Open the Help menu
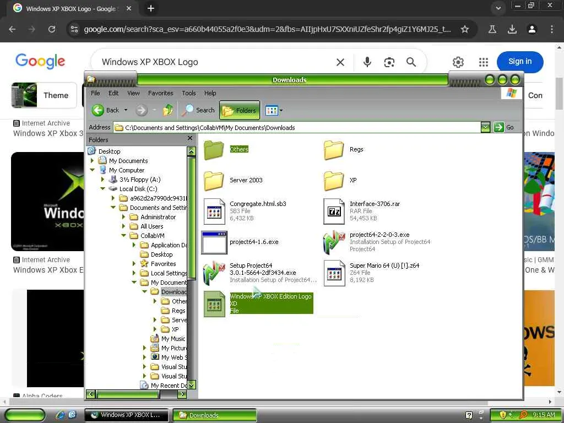 (210, 93)
